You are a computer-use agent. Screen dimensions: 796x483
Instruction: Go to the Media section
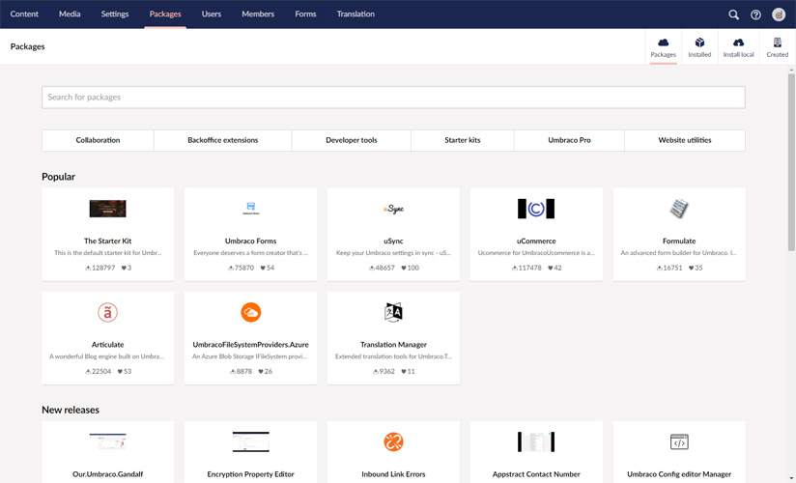pos(70,14)
